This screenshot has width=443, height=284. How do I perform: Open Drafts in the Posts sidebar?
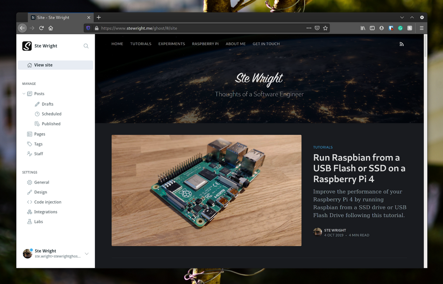click(47, 104)
